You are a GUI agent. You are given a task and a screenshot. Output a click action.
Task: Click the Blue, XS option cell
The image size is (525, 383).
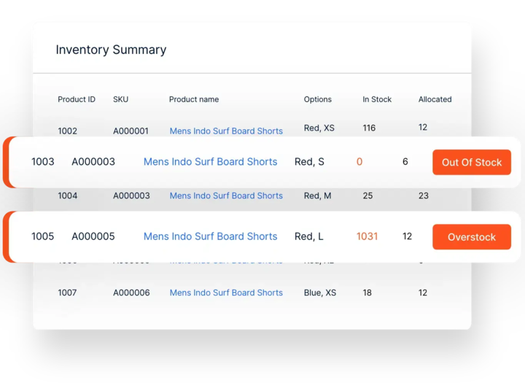tap(320, 293)
